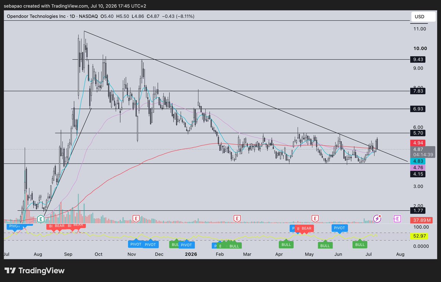This screenshot has width=441, height=282.
Task: Click the BULL label in mid-May
Action: click(325, 246)
